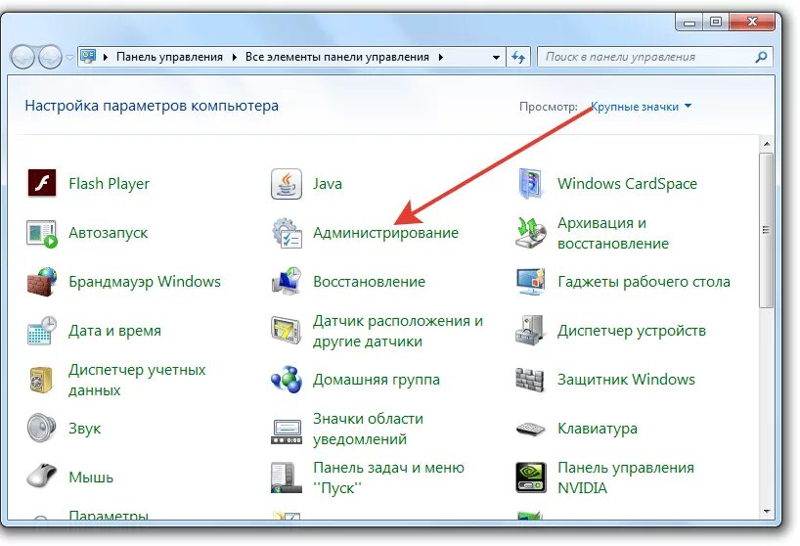Open the Гаджеты рабочего стола icon
The image size is (800, 546).
coord(531,282)
